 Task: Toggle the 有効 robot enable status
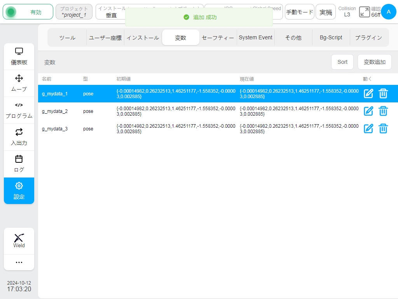(28, 12)
